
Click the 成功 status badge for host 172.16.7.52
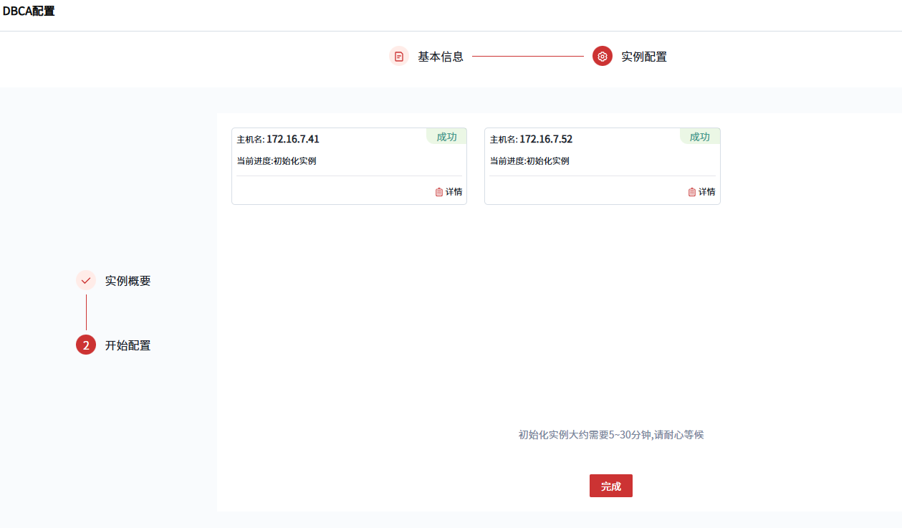[699, 137]
